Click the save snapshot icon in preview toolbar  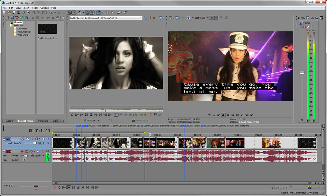tap(226, 18)
